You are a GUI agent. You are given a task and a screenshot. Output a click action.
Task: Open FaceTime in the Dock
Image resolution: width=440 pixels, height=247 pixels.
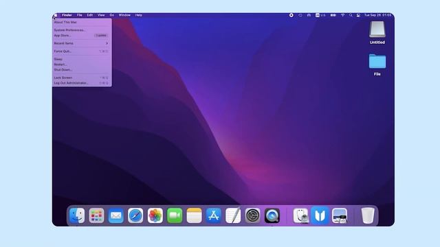[175, 215]
